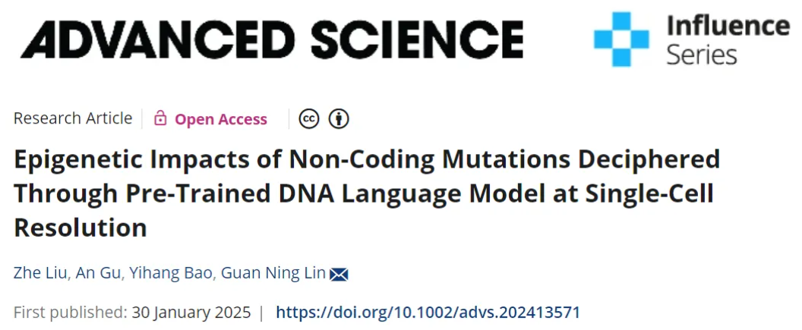Click the Advanced Science journal logo

tap(272, 38)
